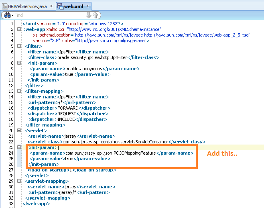Viewport: 264px width, 208px height.
Task: Click the closing </filter-mapping> tag
Action: 45,125
